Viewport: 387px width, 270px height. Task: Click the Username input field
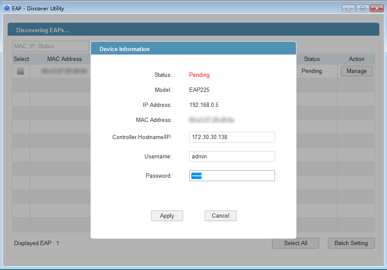[x=232, y=156]
